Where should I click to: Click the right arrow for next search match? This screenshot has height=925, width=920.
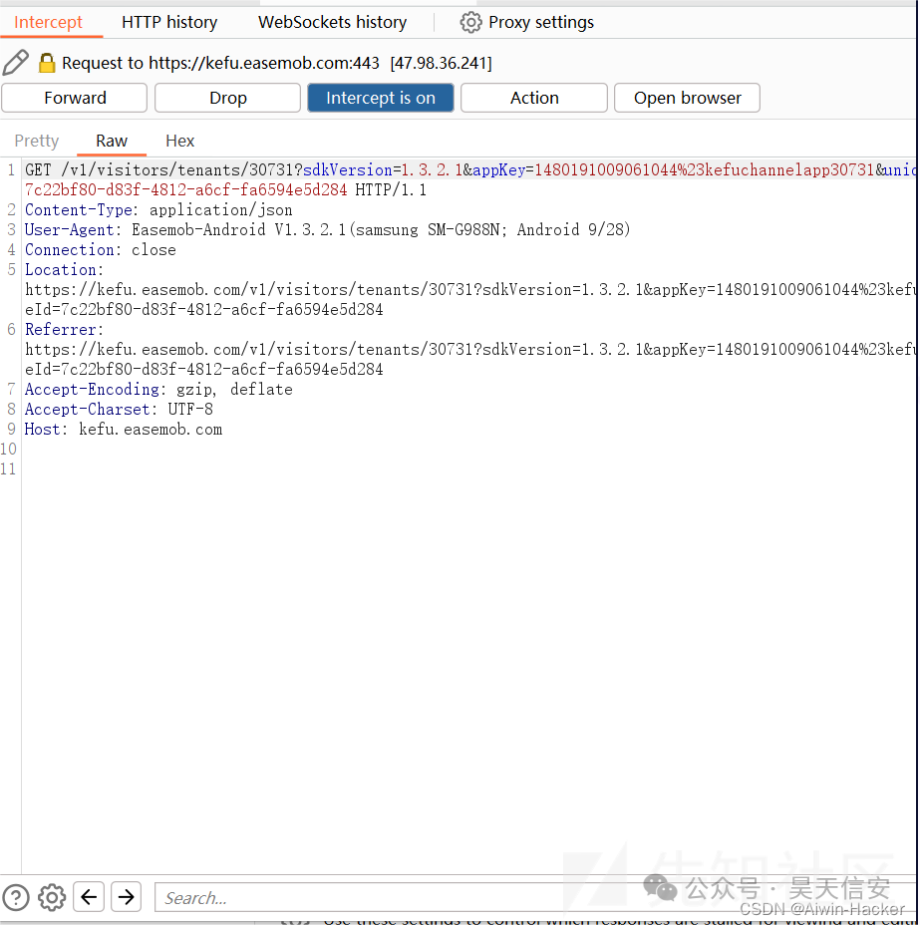[126, 897]
